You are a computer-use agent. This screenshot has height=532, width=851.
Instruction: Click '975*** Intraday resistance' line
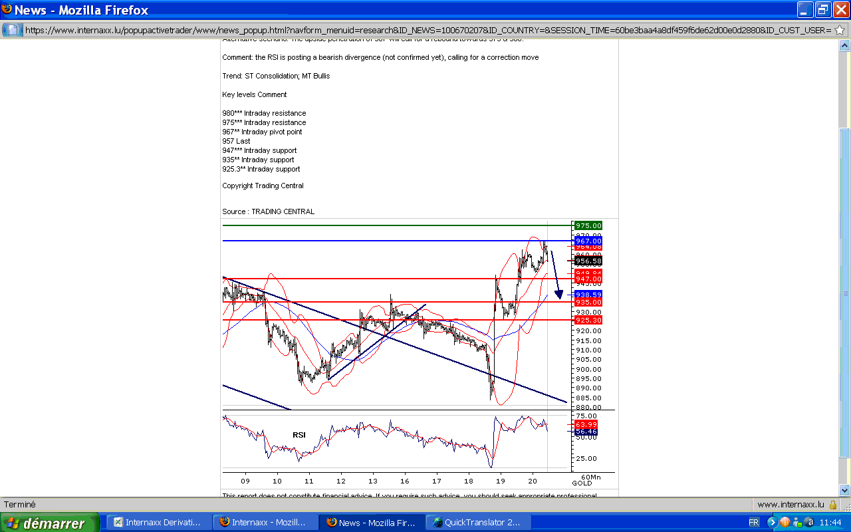(264, 122)
